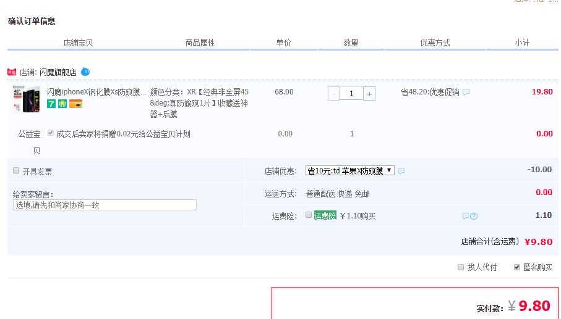Click the ¥1.10购买 insurance price text
The height and width of the screenshot is (319, 561).
coord(358,216)
